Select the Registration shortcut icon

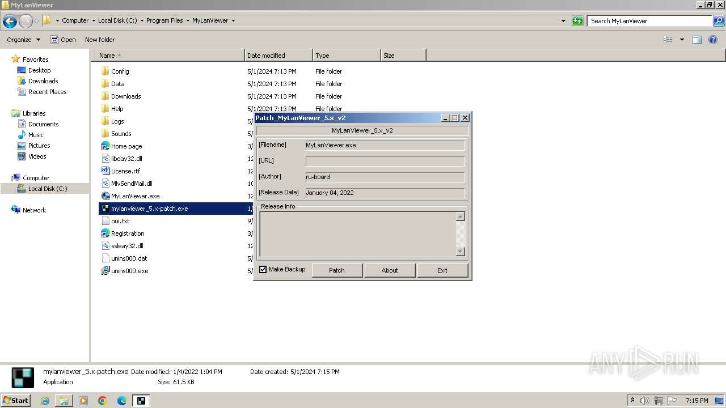pos(105,233)
